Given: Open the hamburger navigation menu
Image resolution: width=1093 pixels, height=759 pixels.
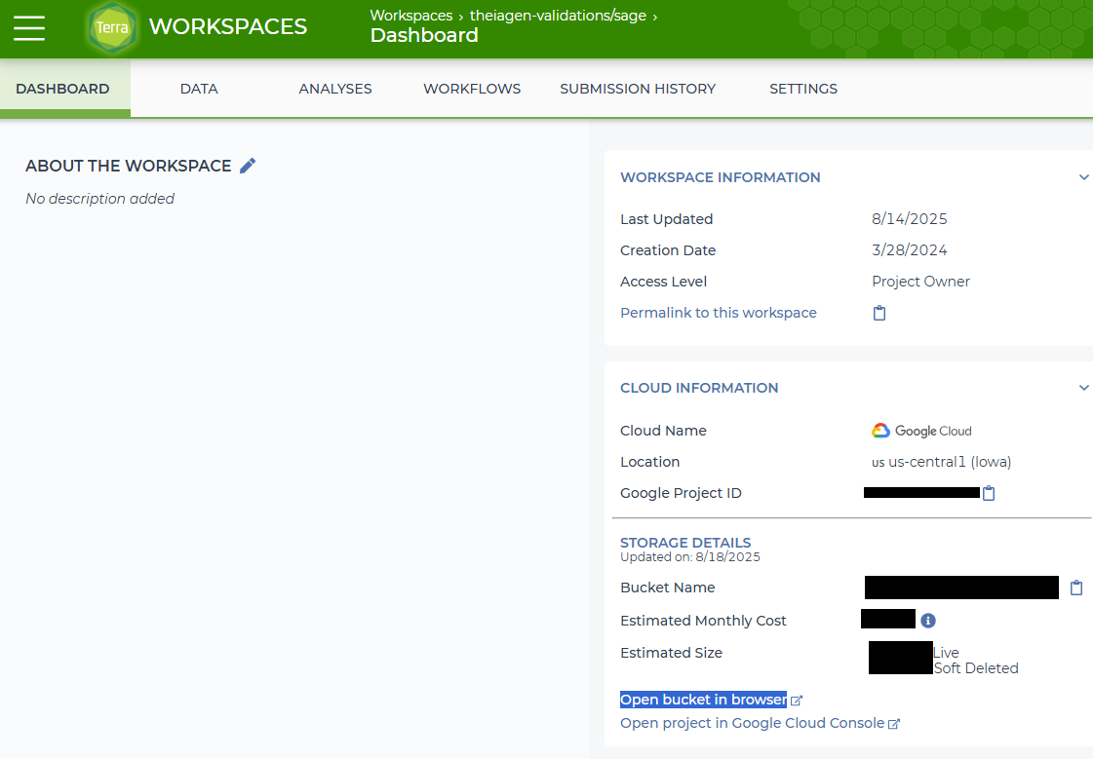Looking at the screenshot, I should click(x=29, y=28).
